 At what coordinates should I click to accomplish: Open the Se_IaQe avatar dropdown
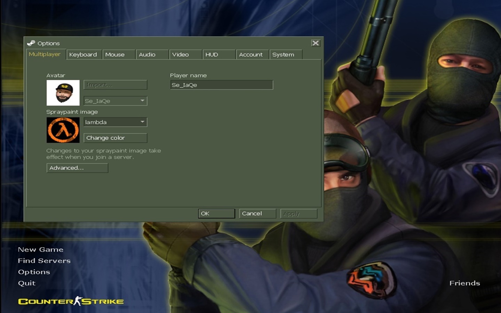142,101
